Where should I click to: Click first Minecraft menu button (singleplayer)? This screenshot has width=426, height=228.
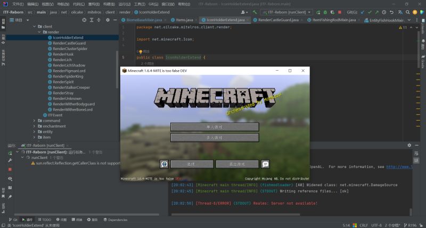215,127
